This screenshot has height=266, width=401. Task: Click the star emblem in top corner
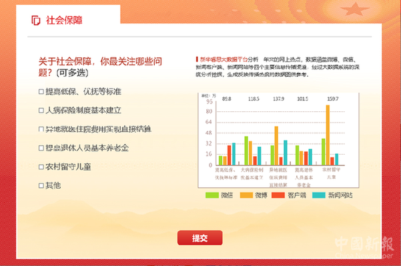(x=355, y=9)
